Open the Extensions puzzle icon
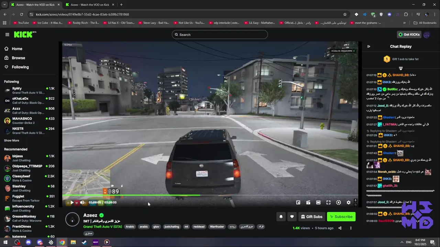 click(x=406, y=14)
